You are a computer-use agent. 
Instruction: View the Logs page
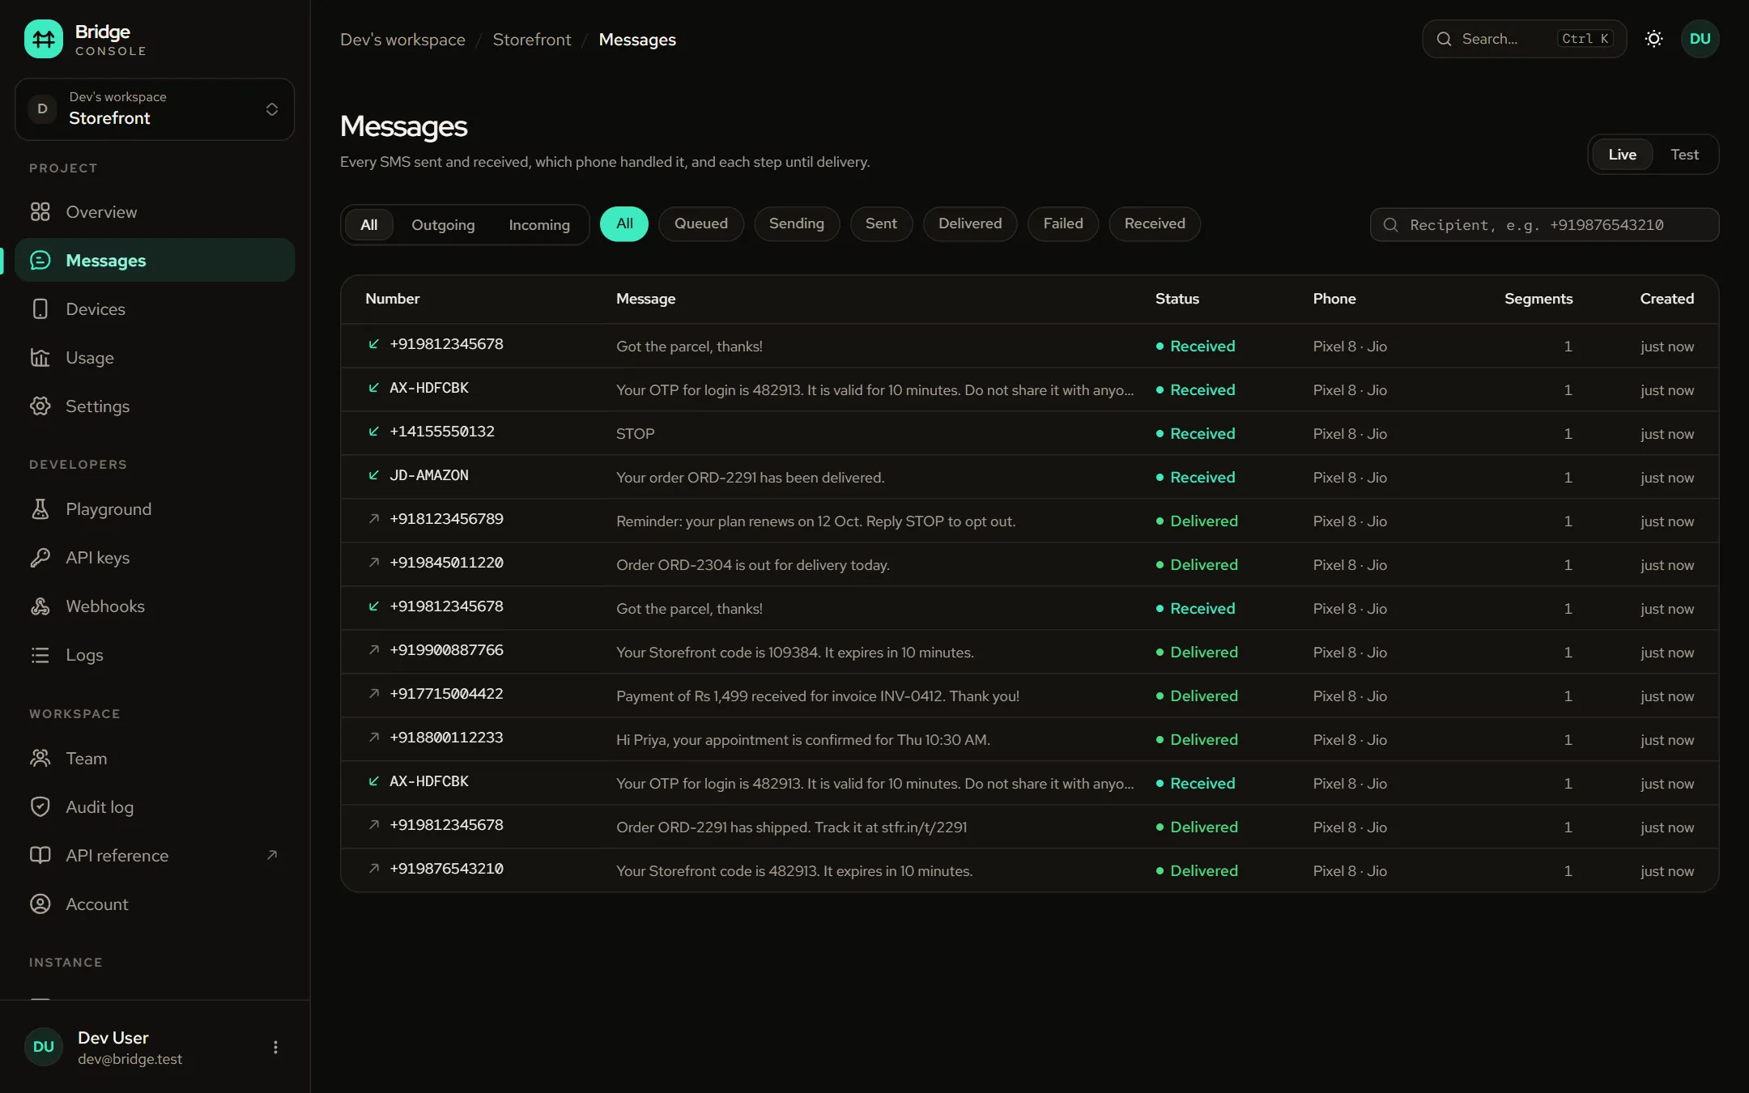(x=154, y=655)
